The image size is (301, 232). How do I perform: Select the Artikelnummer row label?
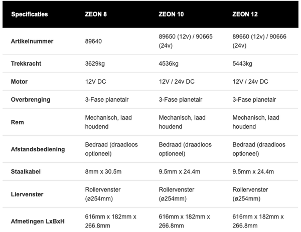click(x=33, y=41)
